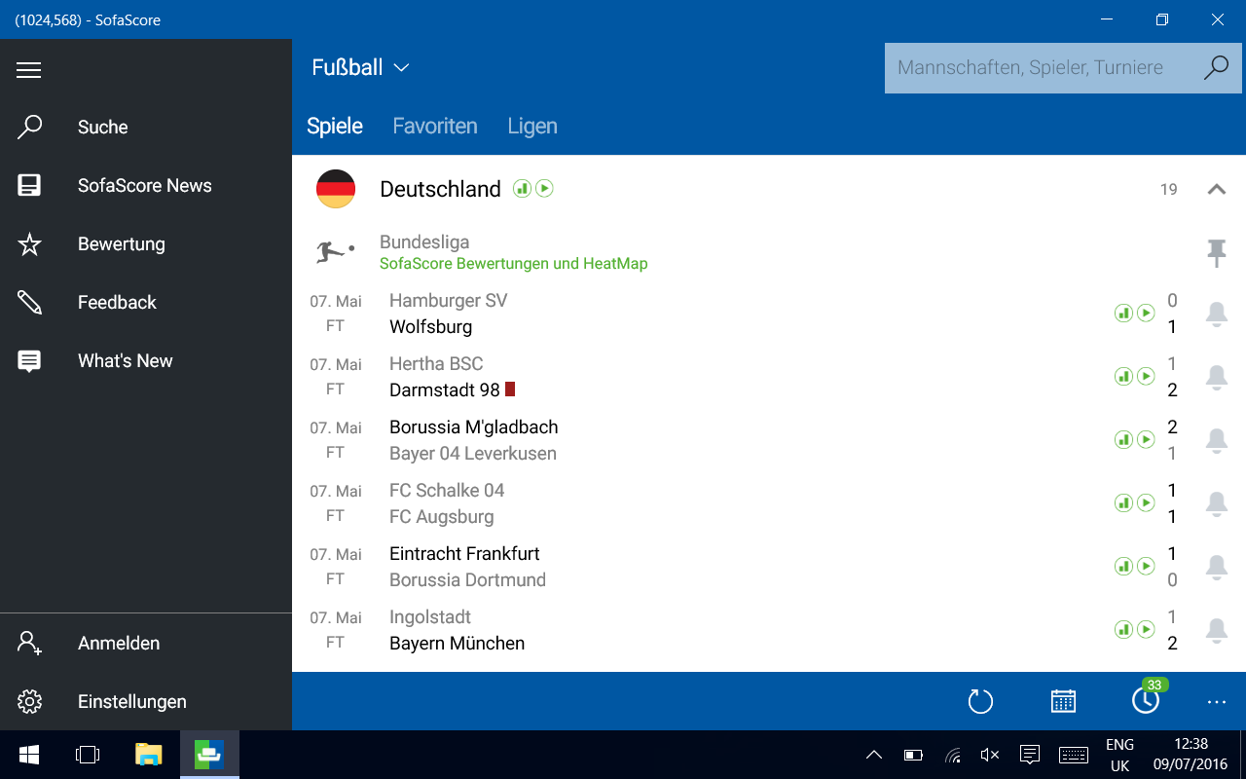The height and width of the screenshot is (779, 1246).
Task: Click statistics icon in Ingolstadt row
Action: [x=1123, y=629]
